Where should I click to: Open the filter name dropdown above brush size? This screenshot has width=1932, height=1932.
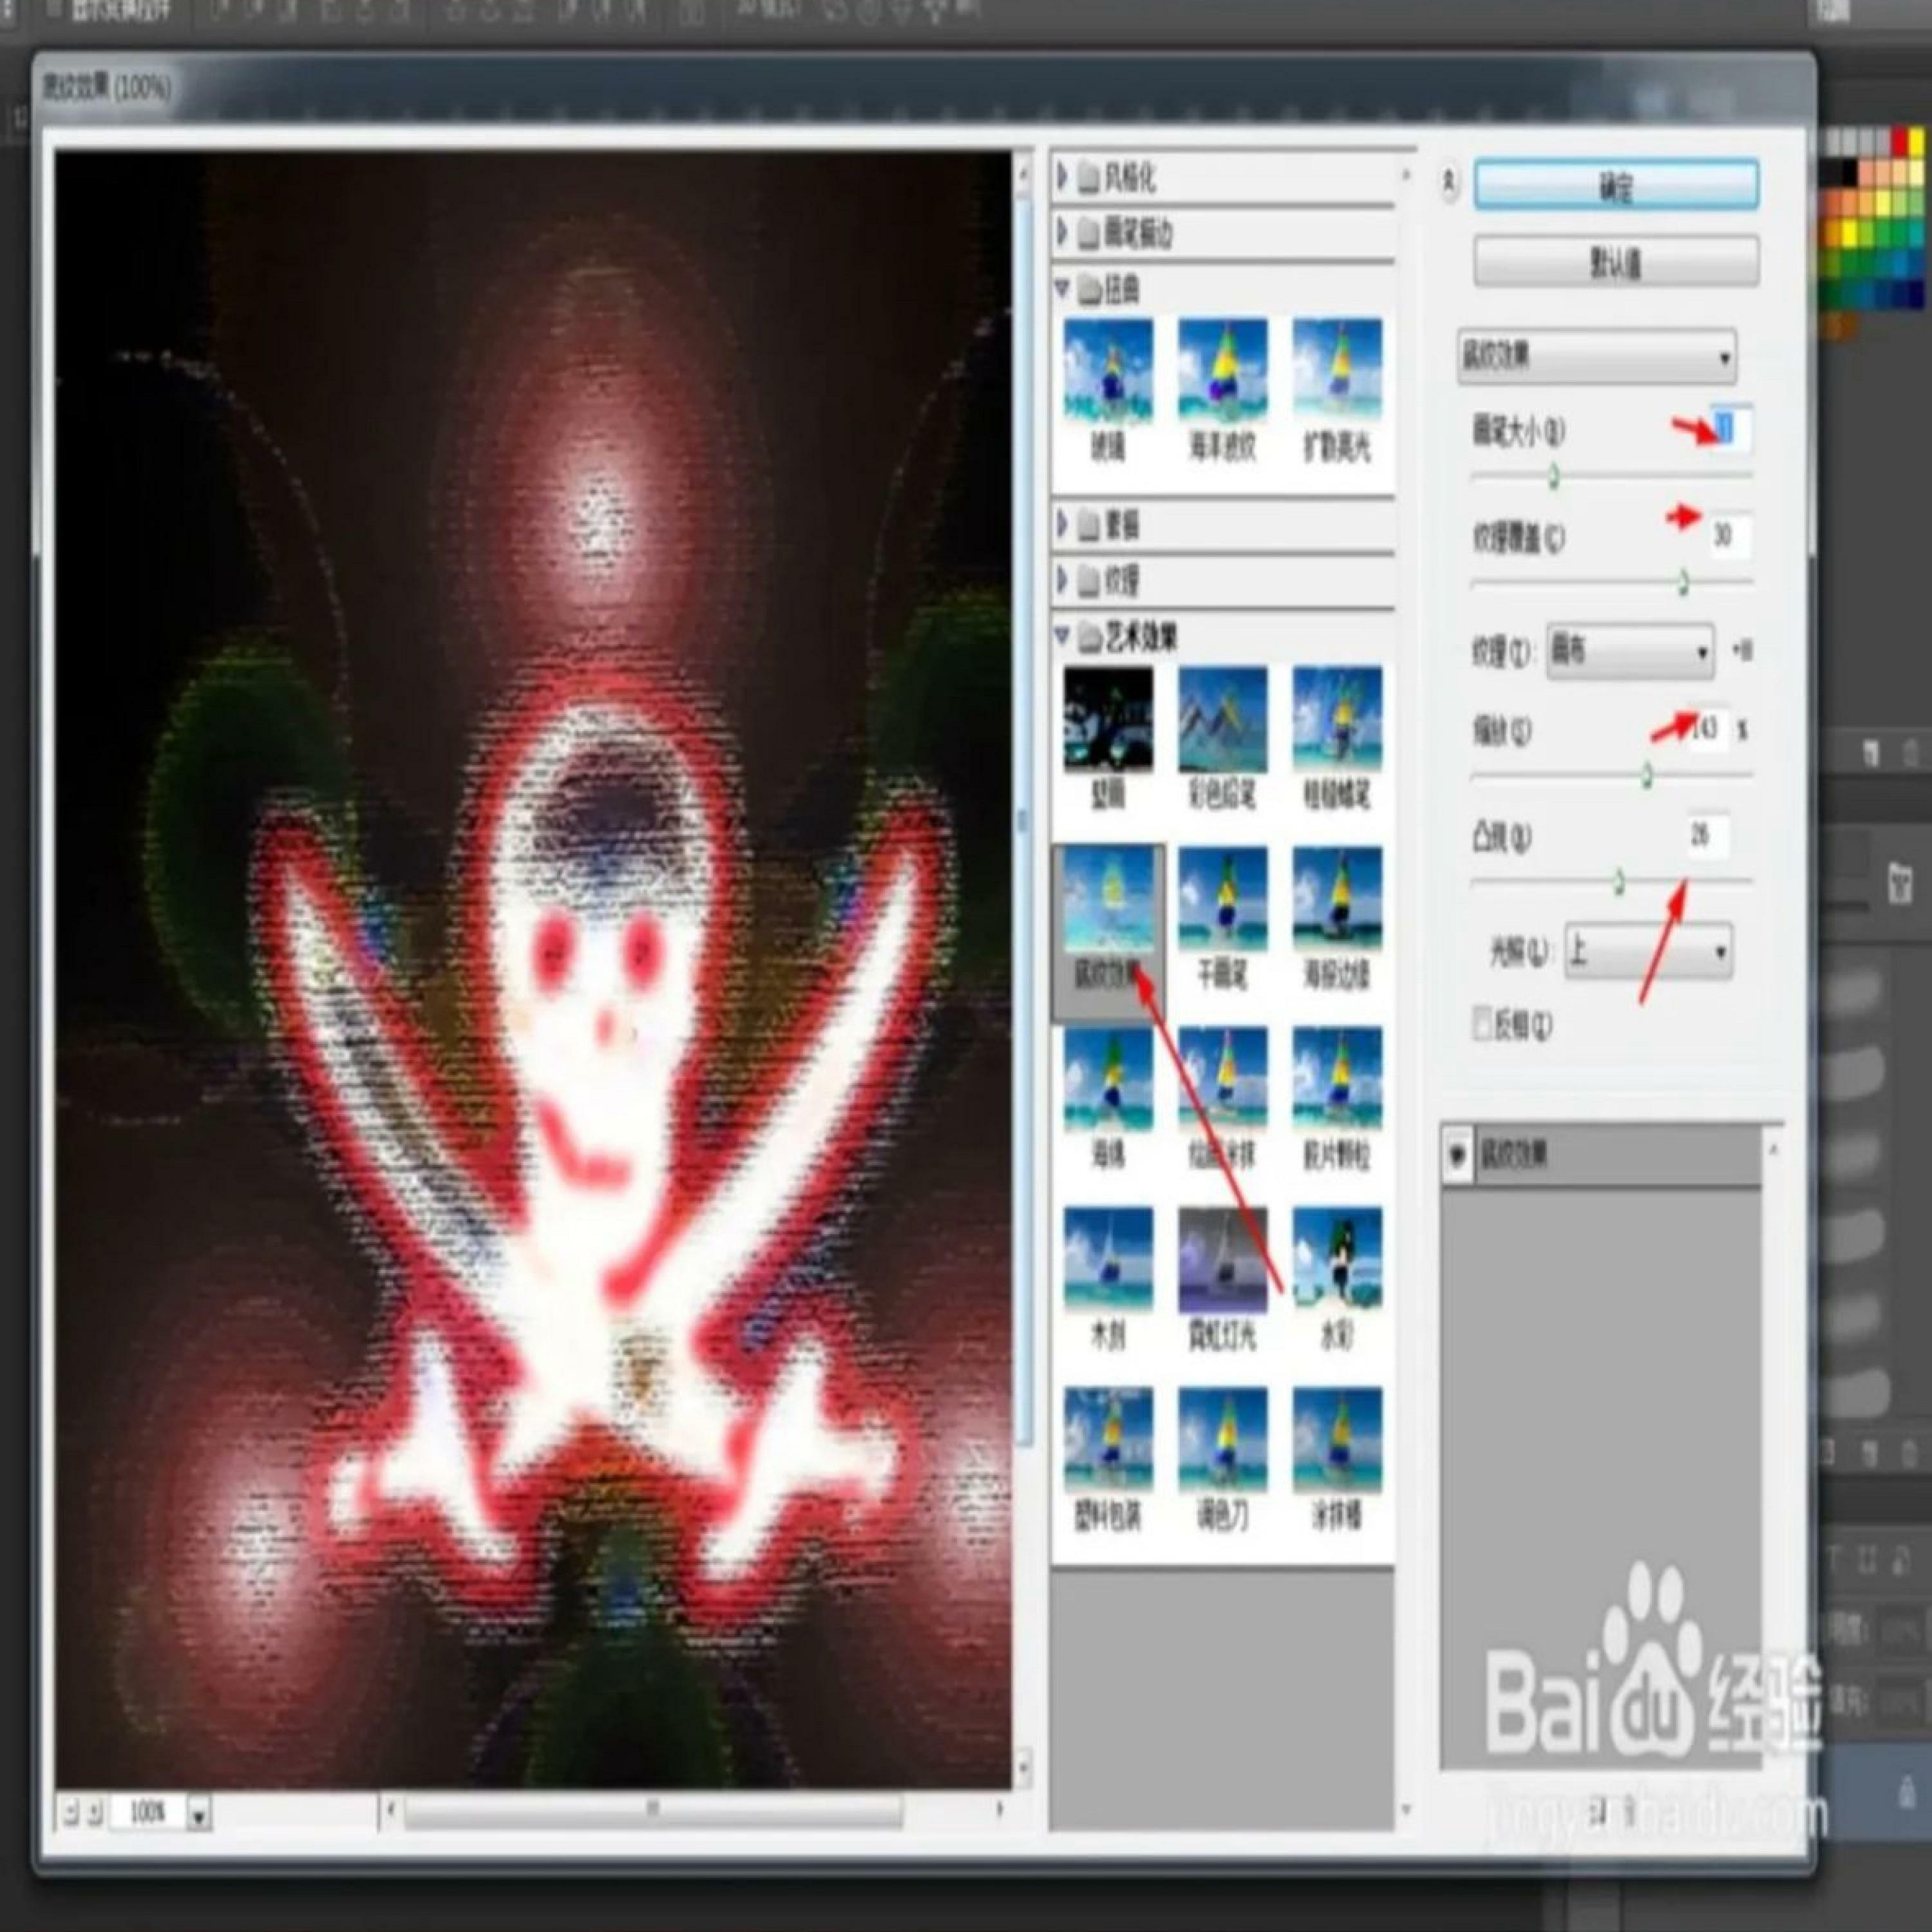[1596, 357]
